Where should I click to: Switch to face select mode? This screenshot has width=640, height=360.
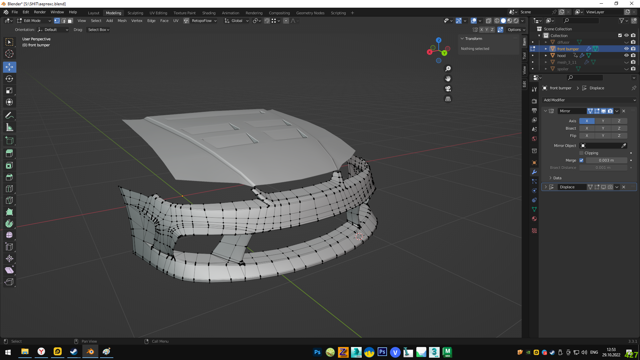point(70,21)
